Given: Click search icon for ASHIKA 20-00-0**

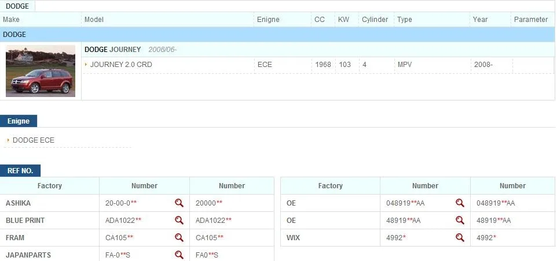Looking at the screenshot, I should click(179, 203).
